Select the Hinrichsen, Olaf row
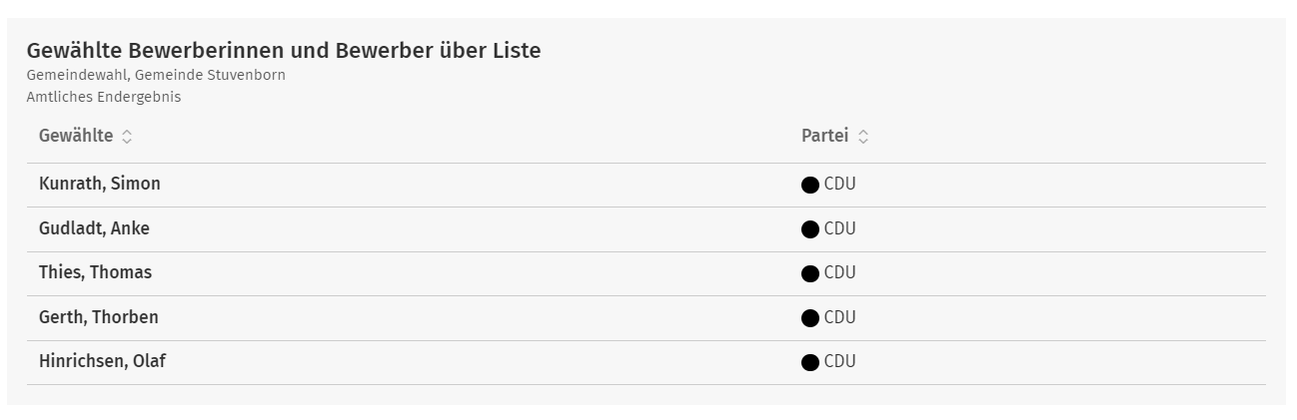The width and height of the screenshot is (1297, 420). coord(647,362)
